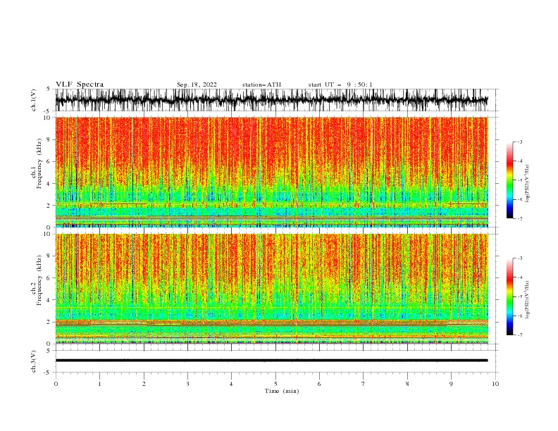Image resolution: width=558 pixels, height=431 pixels.
Task: Click the 'ch.1(V)' axis label
Action: tap(34, 100)
